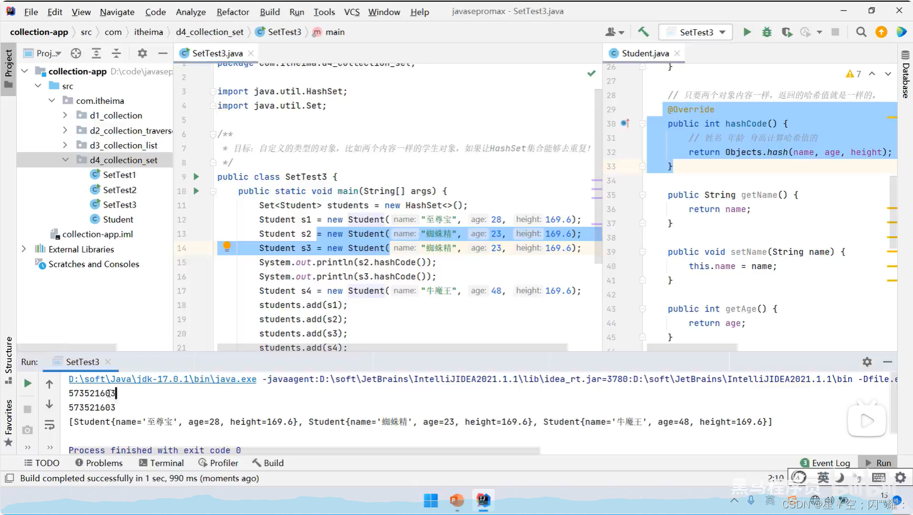Open the Problems tool window
Image resolution: width=913 pixels, height=515 pixels.
(x=99, y=463)
